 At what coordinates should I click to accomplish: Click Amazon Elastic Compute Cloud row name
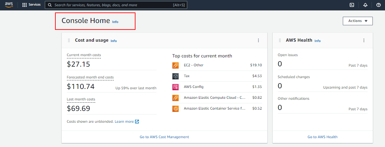215,97
